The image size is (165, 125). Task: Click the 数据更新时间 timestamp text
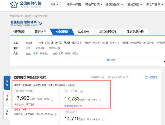[x=110, y=77]
